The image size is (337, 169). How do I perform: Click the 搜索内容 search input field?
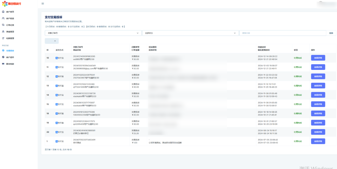[x=282, y=33]
